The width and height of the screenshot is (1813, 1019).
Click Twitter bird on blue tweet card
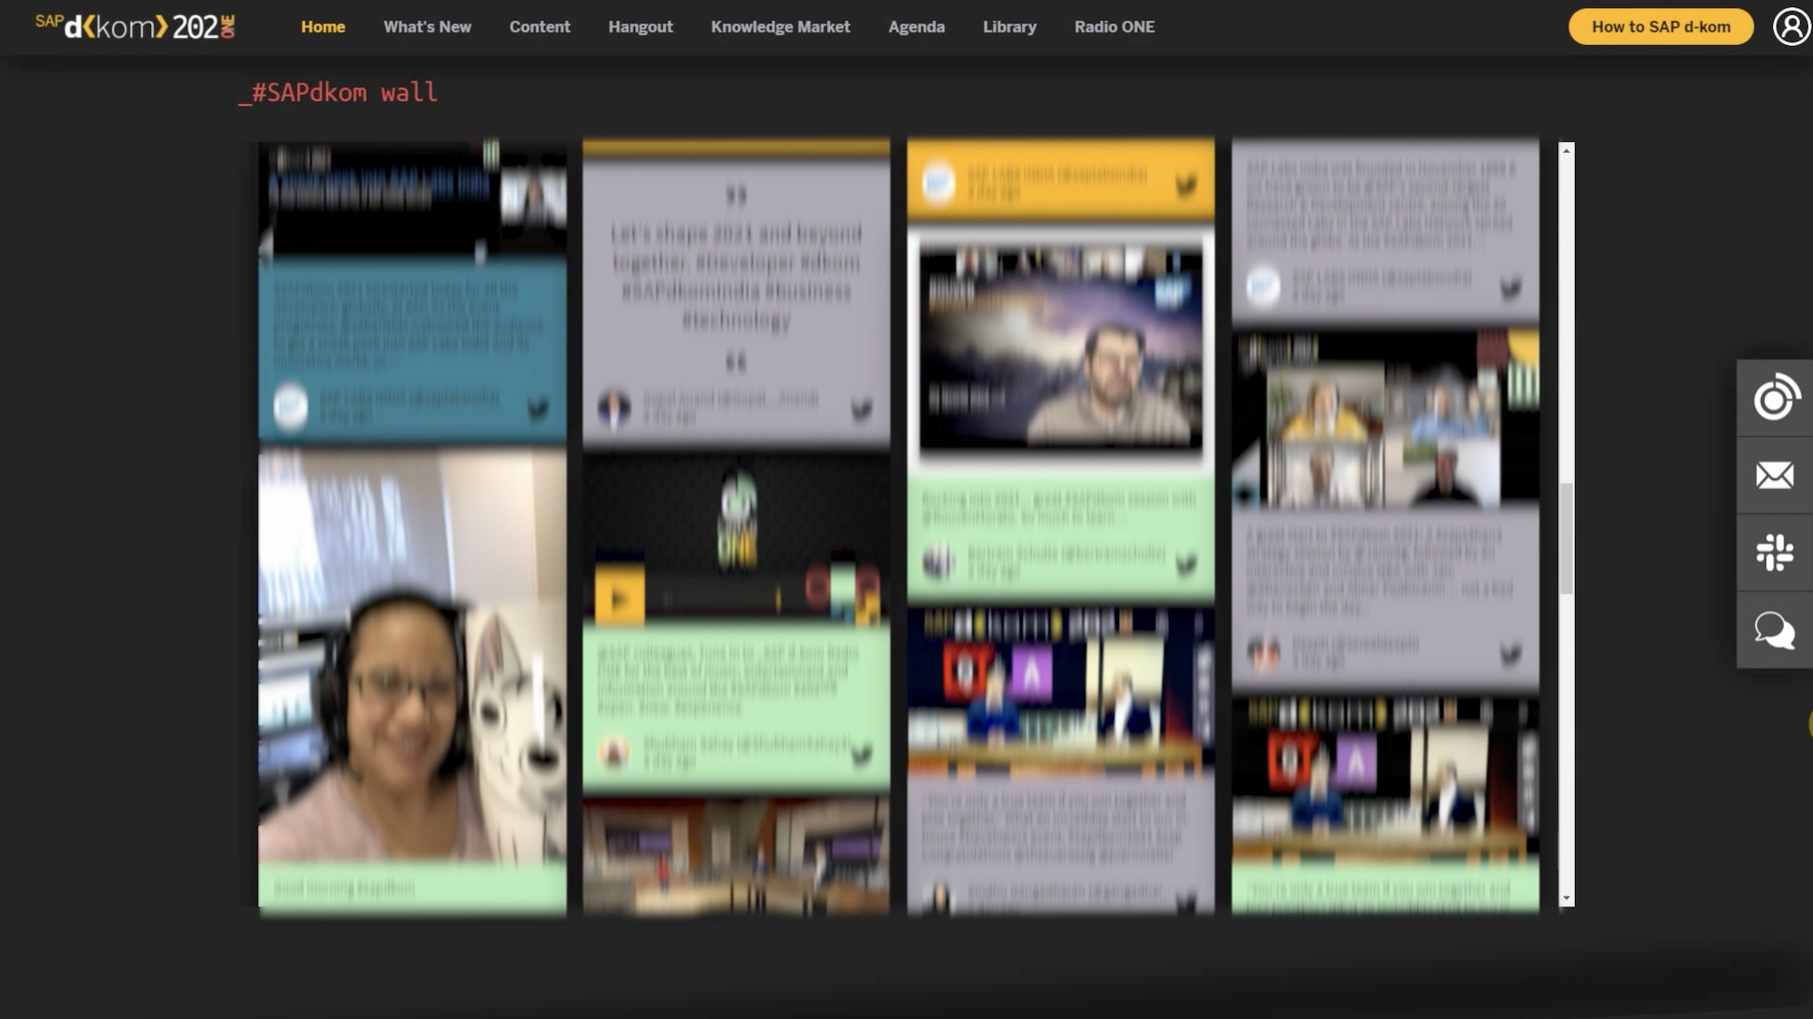[538, 408]
